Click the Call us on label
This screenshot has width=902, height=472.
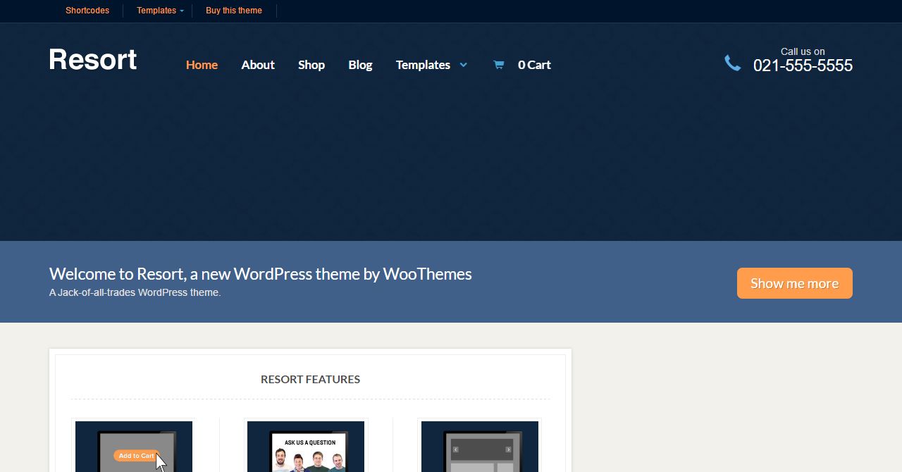[x=803, y=51]
